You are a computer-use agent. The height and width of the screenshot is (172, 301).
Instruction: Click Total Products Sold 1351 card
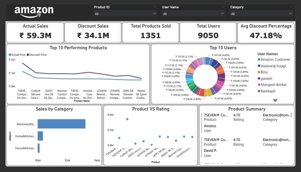(x=150, y=33)
